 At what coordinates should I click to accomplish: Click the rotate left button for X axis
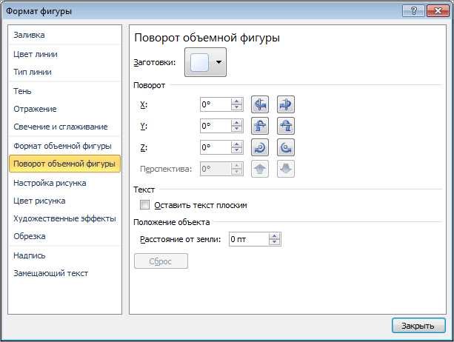pos(260,104)
